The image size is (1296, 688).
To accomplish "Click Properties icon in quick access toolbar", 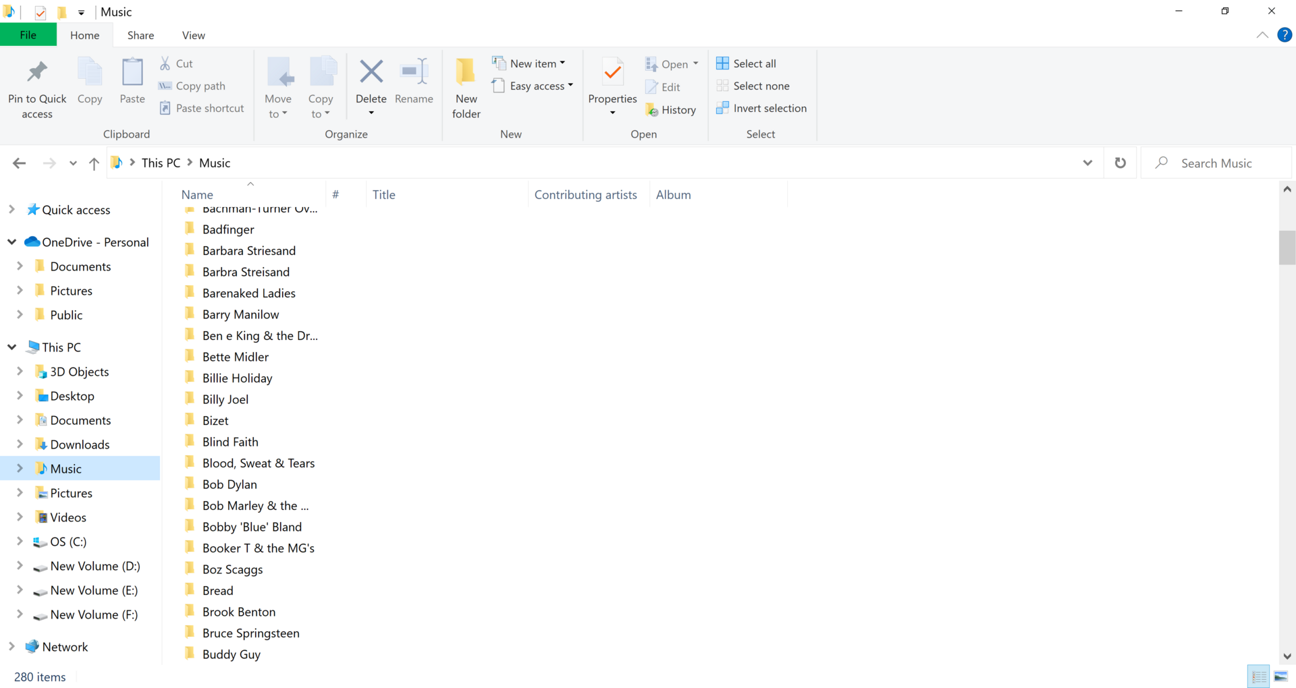I will click(x=40, y=12).
